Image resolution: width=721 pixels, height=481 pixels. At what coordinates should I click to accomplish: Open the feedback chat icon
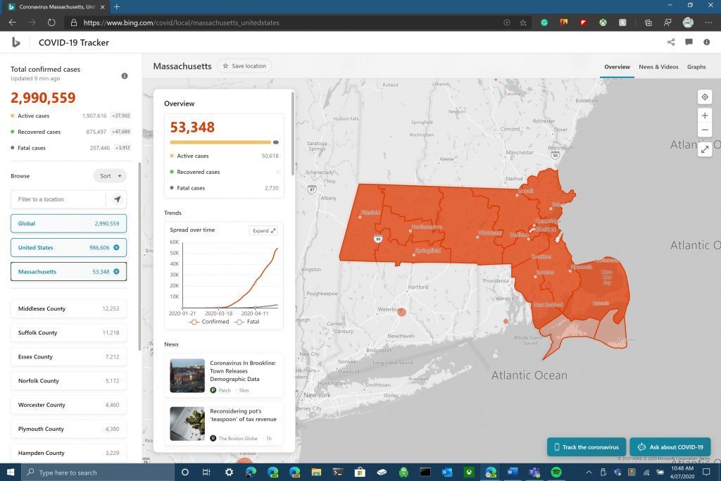[x=689, y=42]
